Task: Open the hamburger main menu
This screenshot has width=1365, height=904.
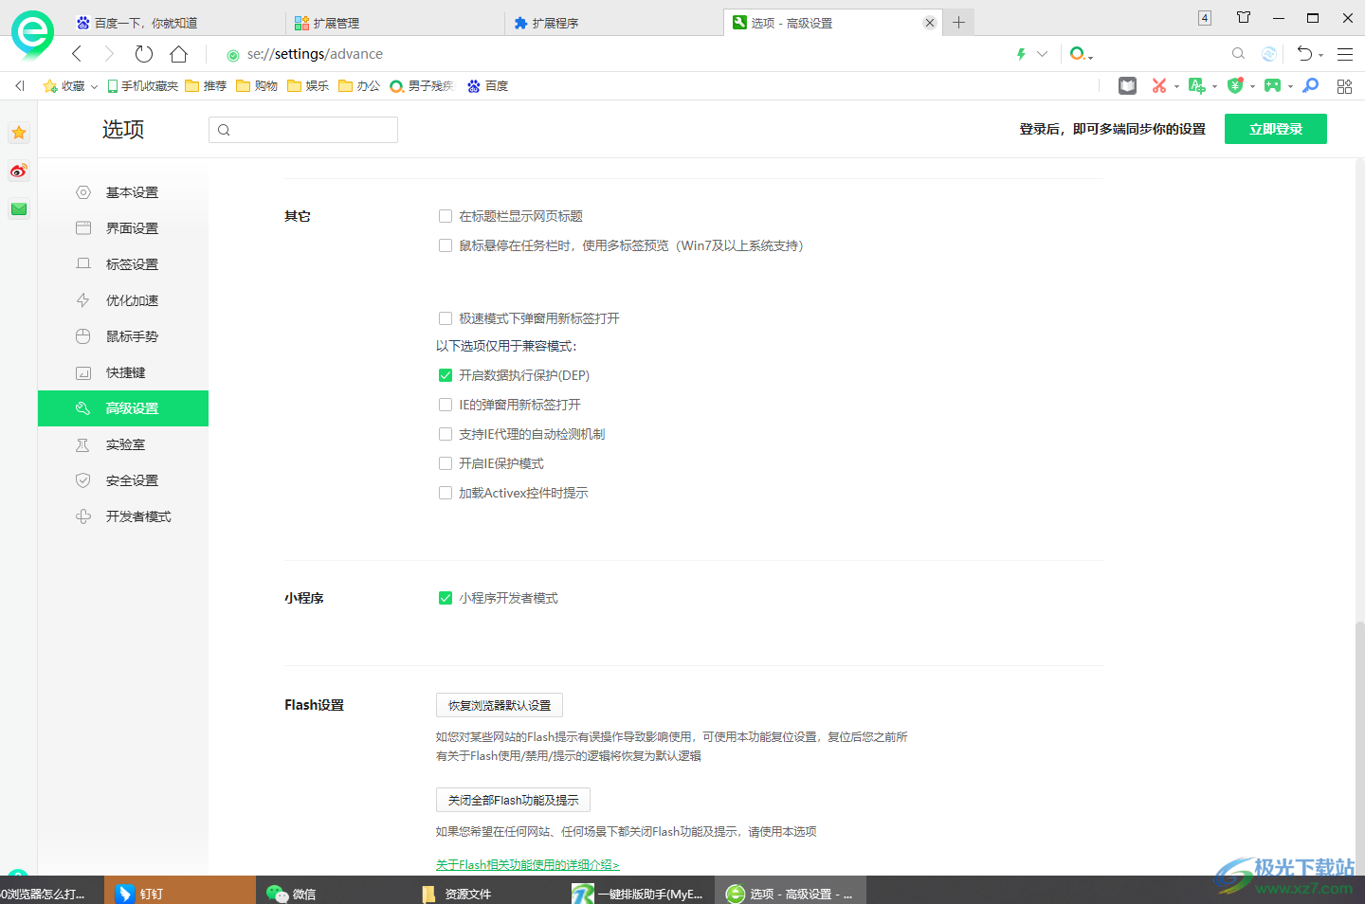Action: pyautogui.click(x=1345, y=54)
